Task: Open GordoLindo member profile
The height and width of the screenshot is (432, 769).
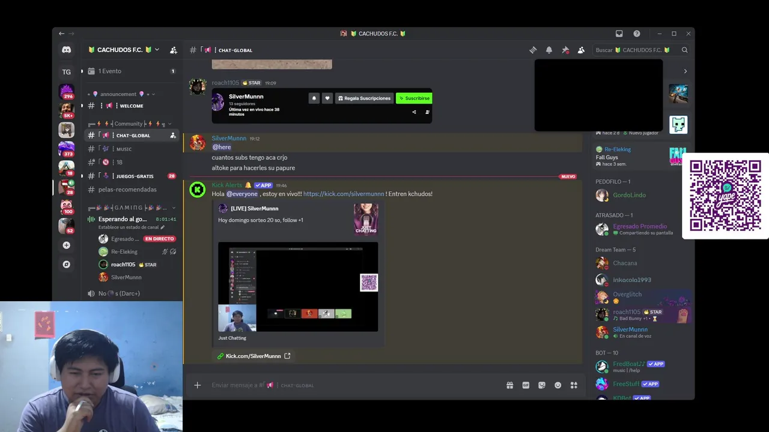Action: click(x=641, y=195)
